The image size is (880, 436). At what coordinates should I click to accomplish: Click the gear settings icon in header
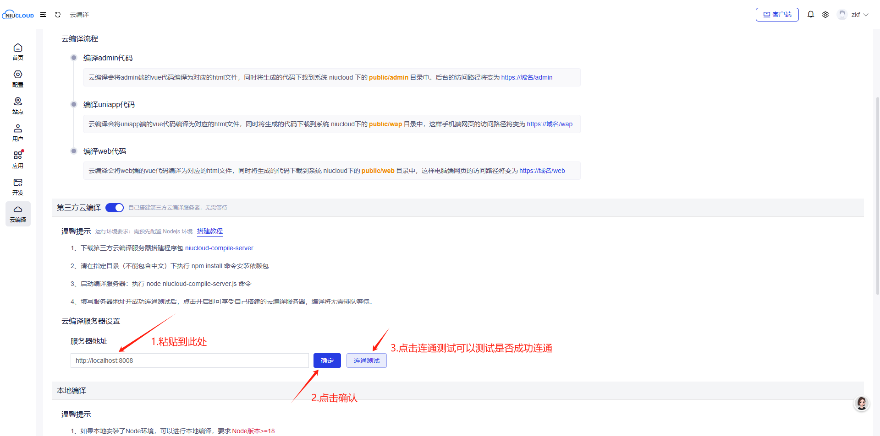click(825, 15)
